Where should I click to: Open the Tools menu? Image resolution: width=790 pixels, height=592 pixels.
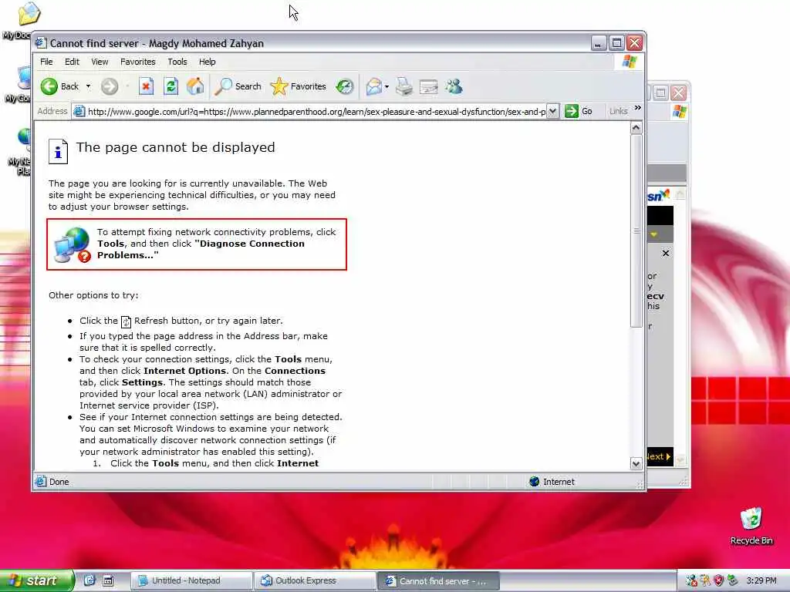tap(177, 62)
